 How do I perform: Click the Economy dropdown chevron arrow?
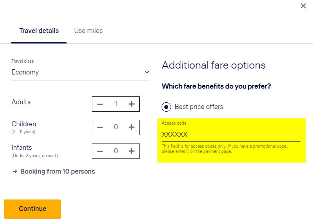(x=147, y=72)
